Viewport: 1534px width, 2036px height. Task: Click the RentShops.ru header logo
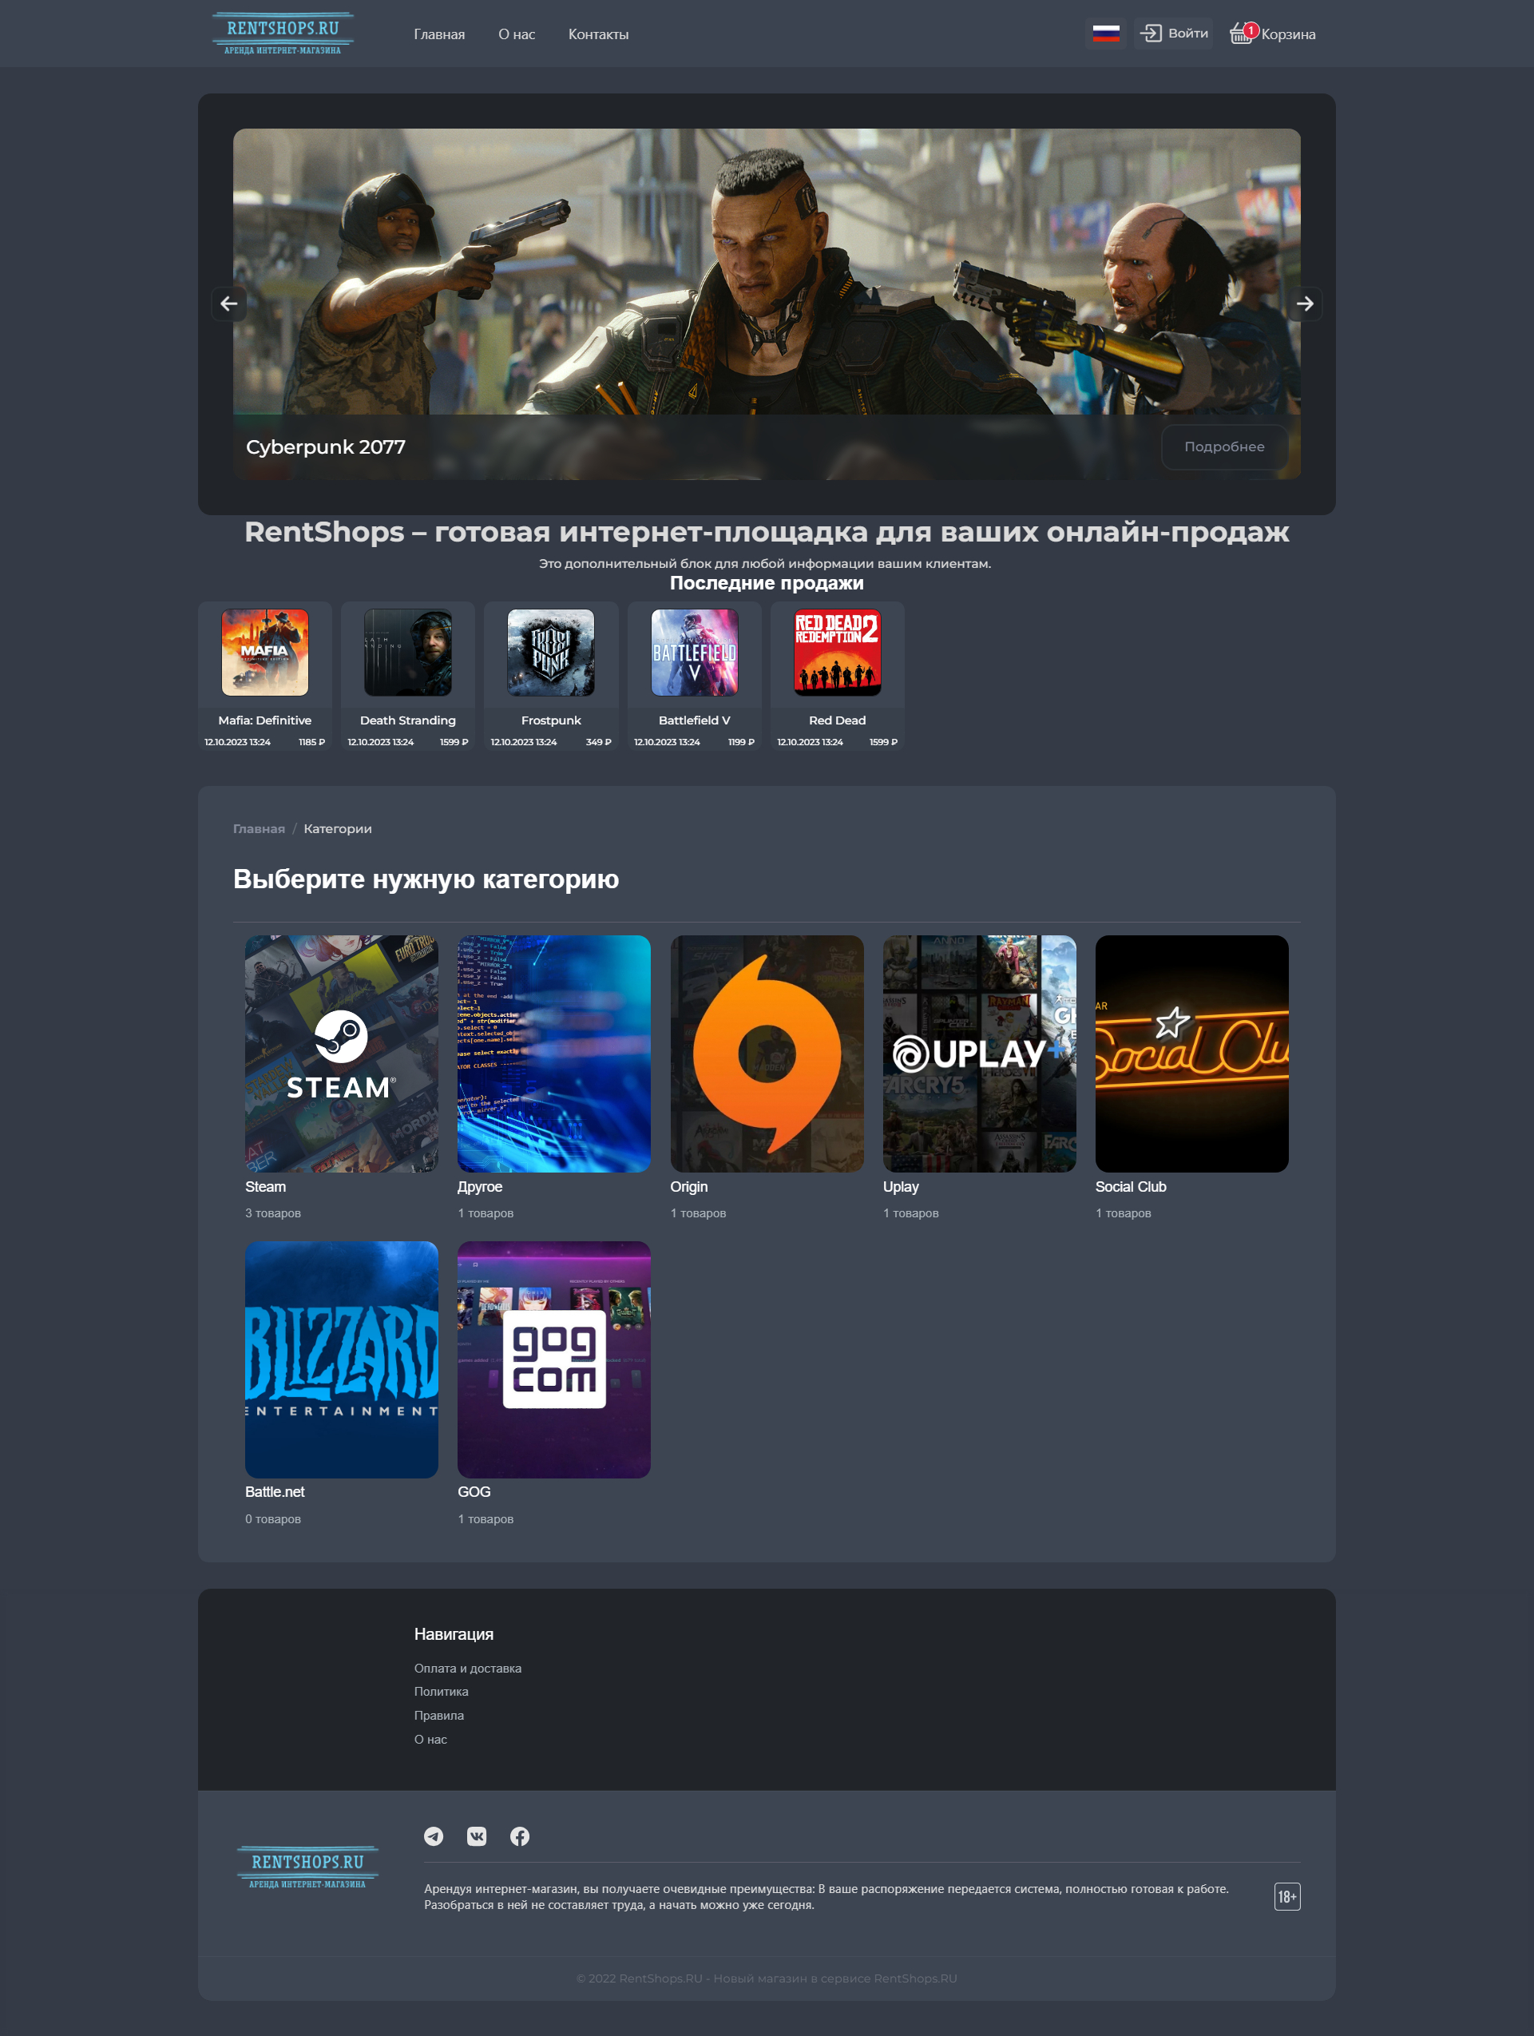(x=283, y=34)
